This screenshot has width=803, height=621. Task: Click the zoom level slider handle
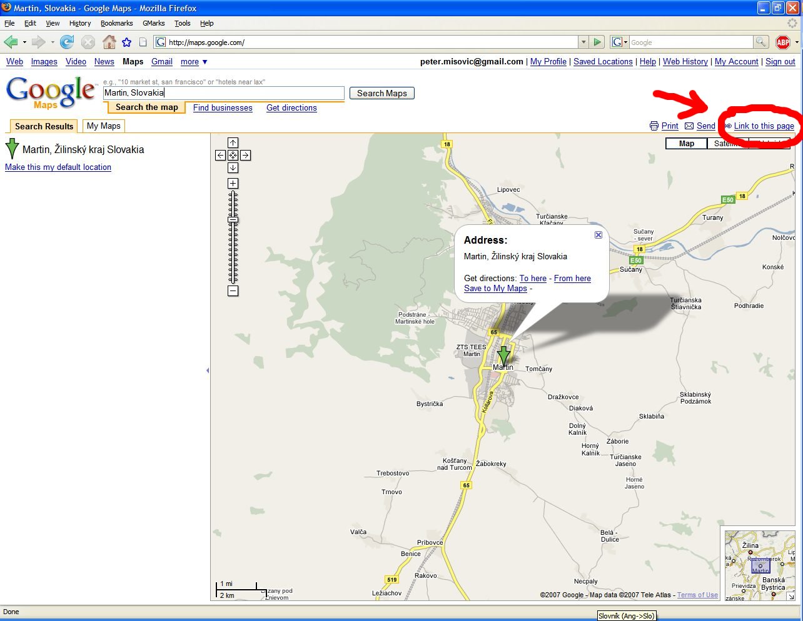coord(233,219)
